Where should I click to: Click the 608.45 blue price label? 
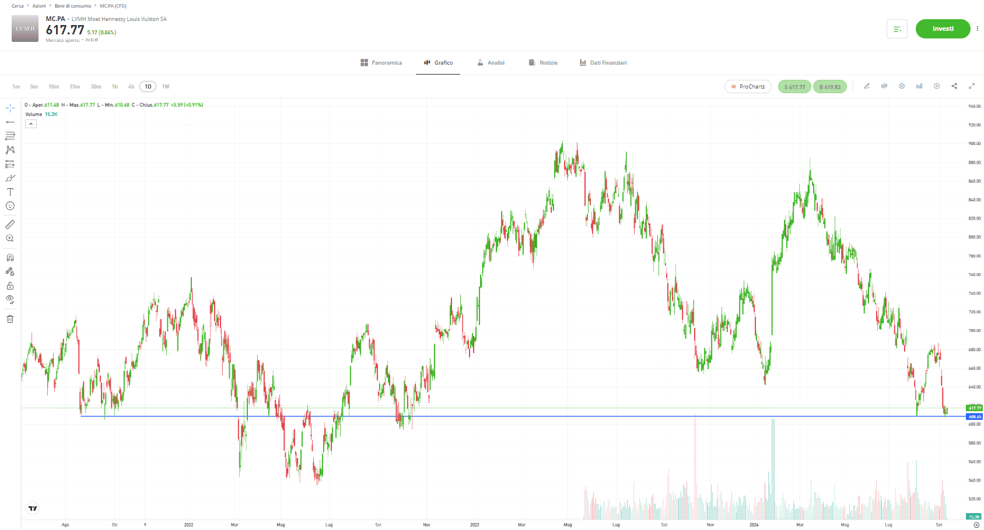[975, 417]
